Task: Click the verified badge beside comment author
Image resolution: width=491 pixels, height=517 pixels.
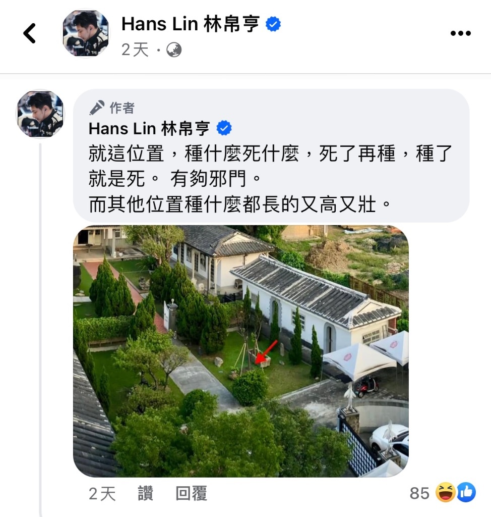Action: pyautogui.click(x=224, y=128)
